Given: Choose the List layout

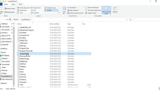Looking at the screenshot, I should pos(33,10).
